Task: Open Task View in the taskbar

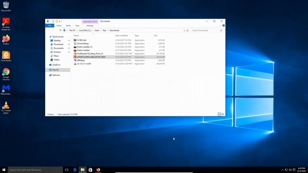Action: point(66,170)
